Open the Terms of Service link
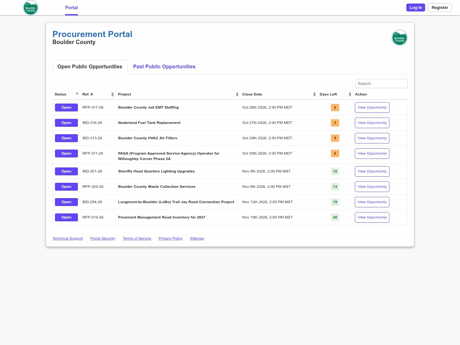460x345 pixels. pyautogui.click(x=137, y=238)
